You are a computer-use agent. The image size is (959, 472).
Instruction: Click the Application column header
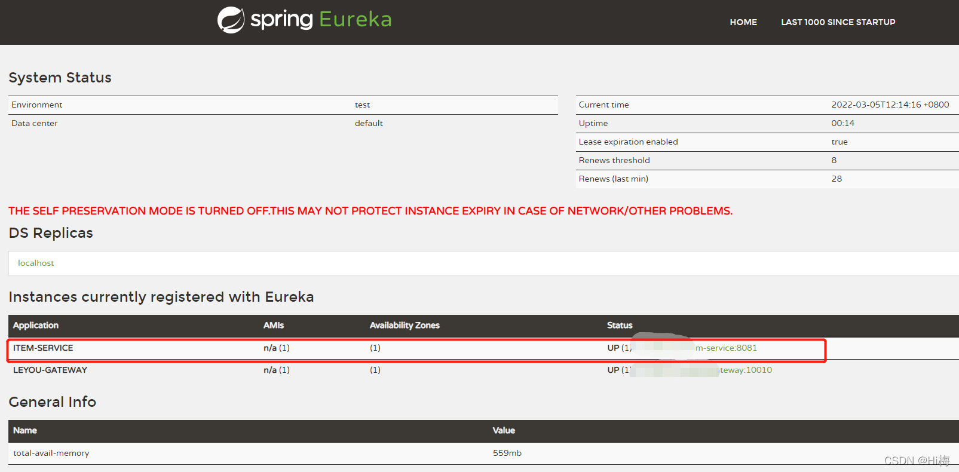pos(36,326)
